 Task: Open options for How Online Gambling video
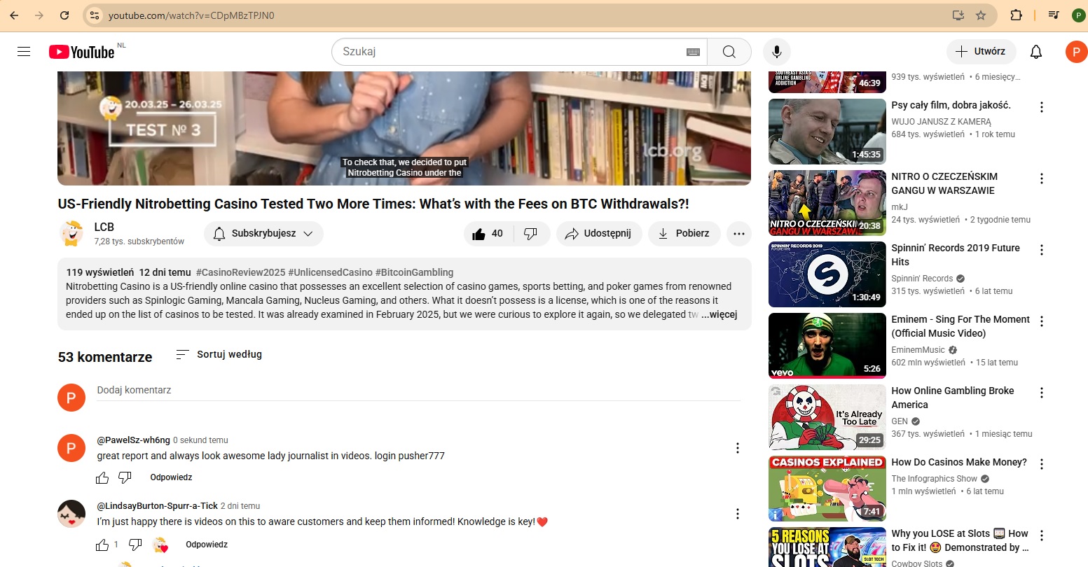click(x=1042, y=393)
